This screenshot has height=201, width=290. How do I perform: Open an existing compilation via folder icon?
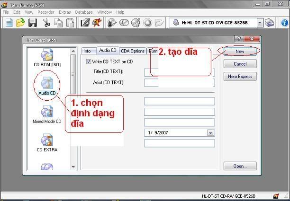point(20,23)
